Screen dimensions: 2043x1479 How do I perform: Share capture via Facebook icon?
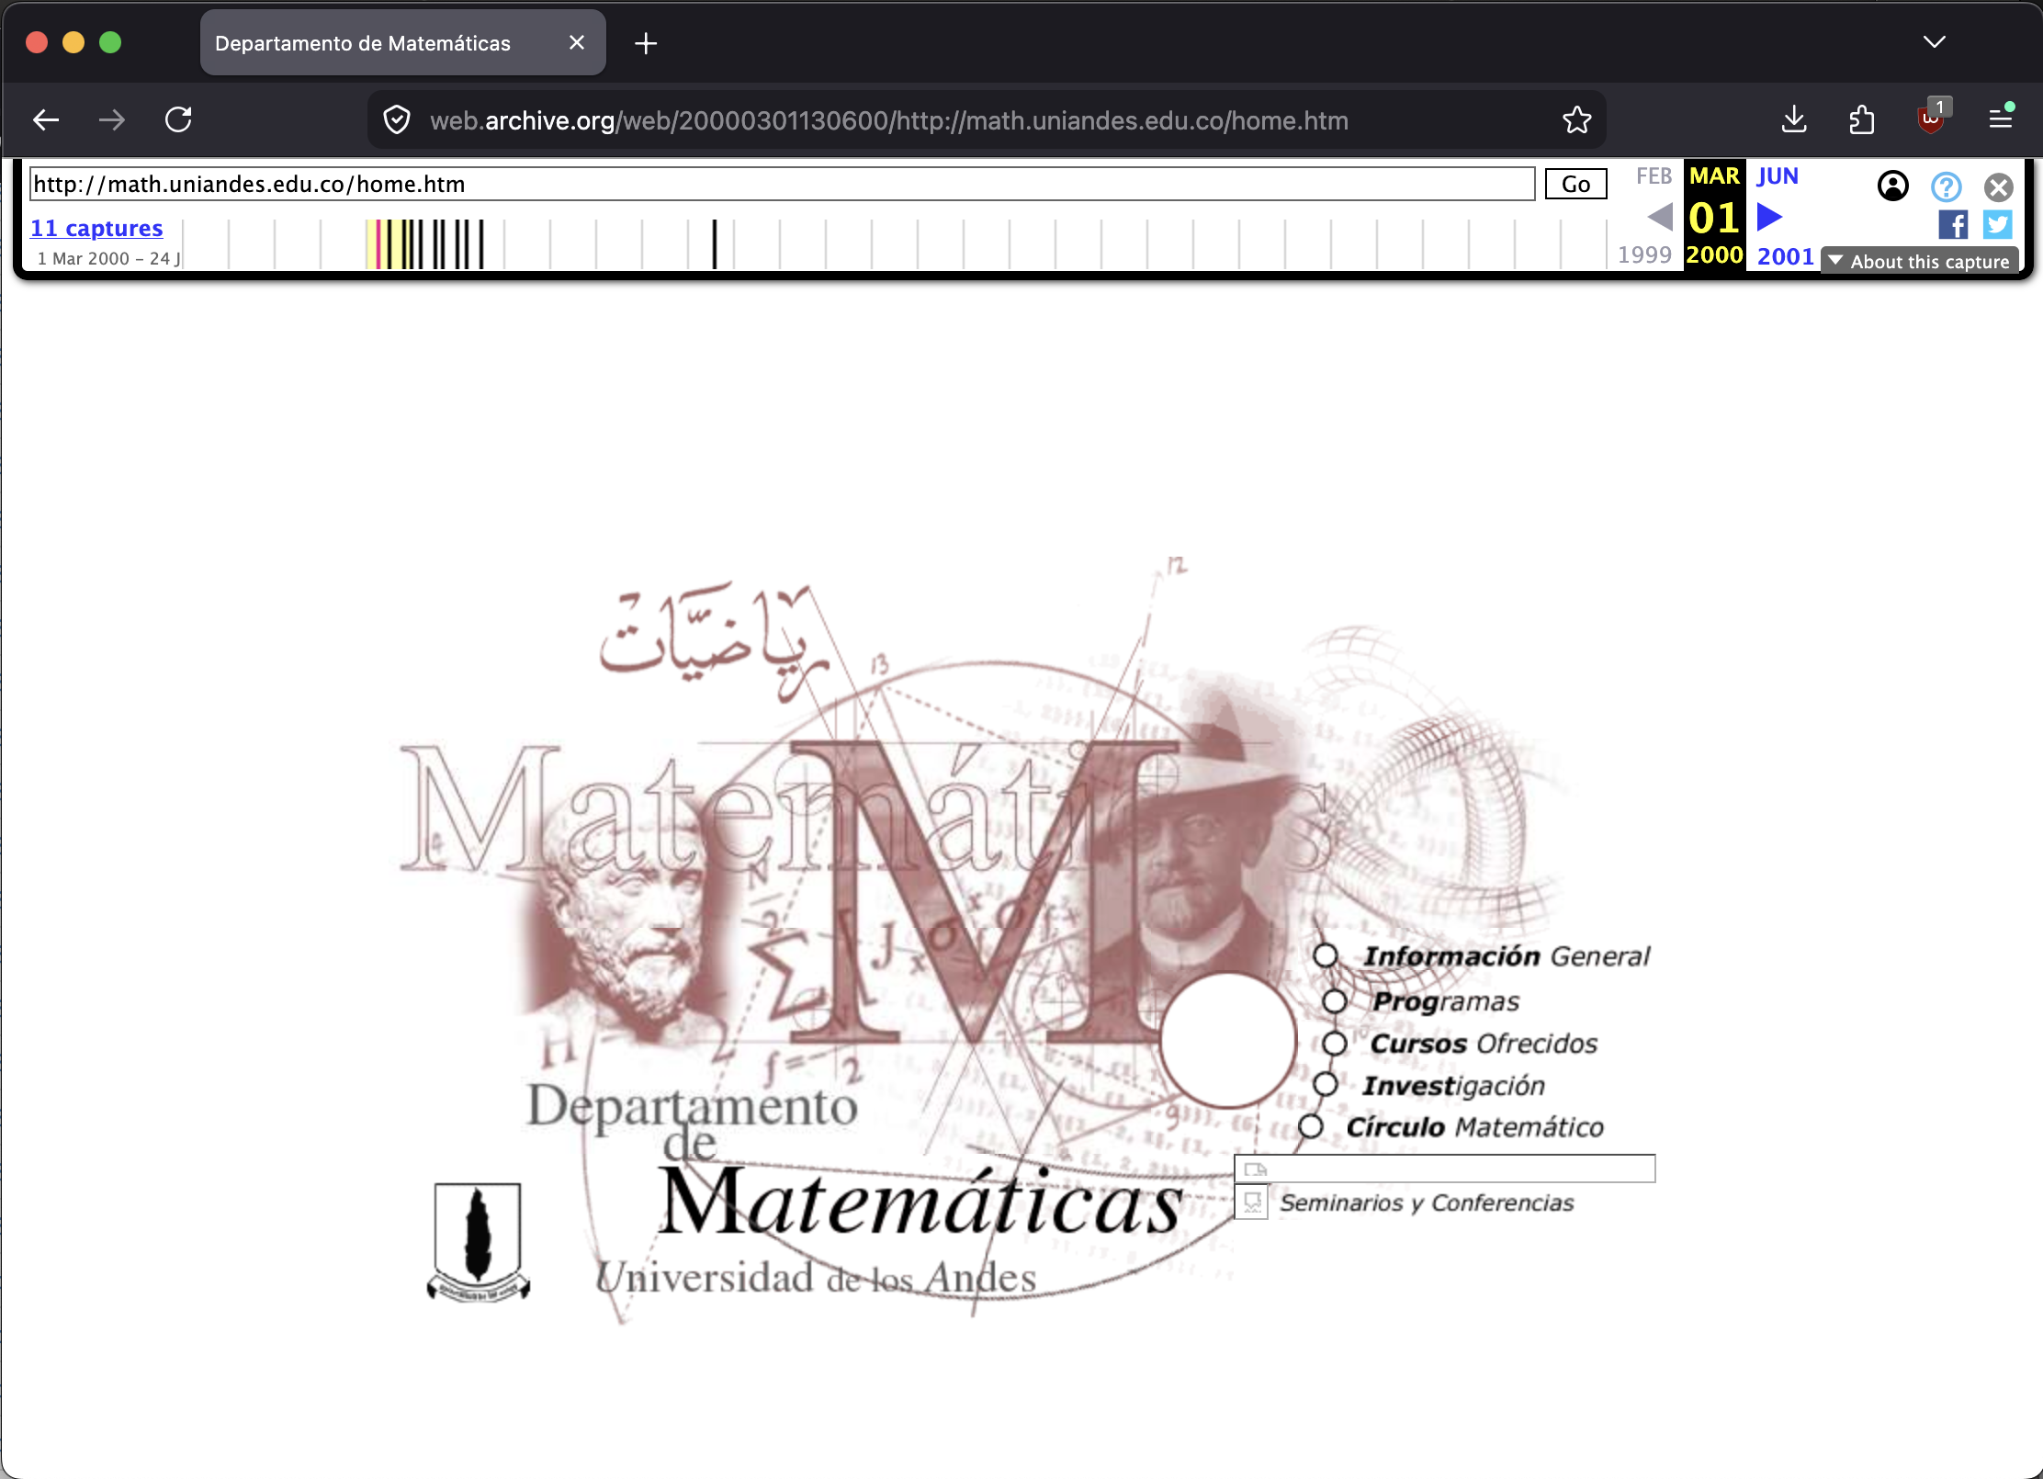point(1953,225)
